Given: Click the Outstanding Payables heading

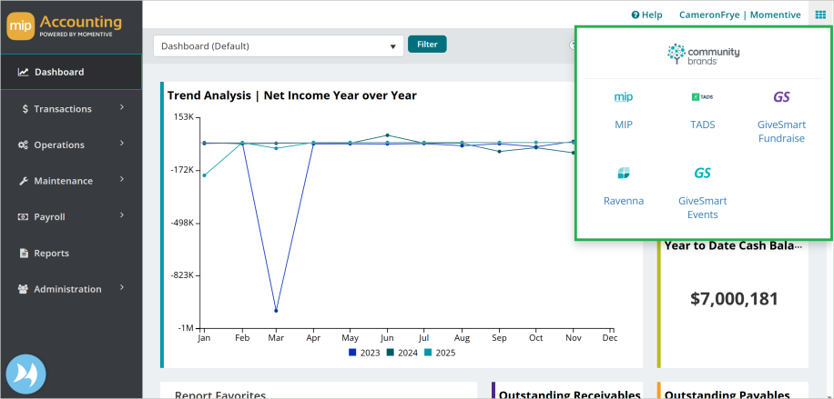Looking at the screenshot, I should (x=727, y=395).
